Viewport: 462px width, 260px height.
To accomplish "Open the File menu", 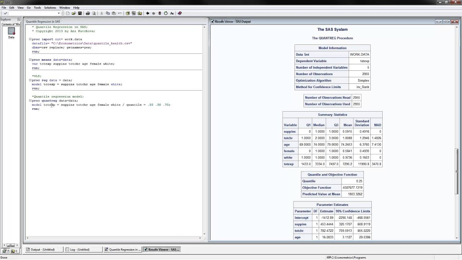I will pyautogui.click(x=4, y=8).
